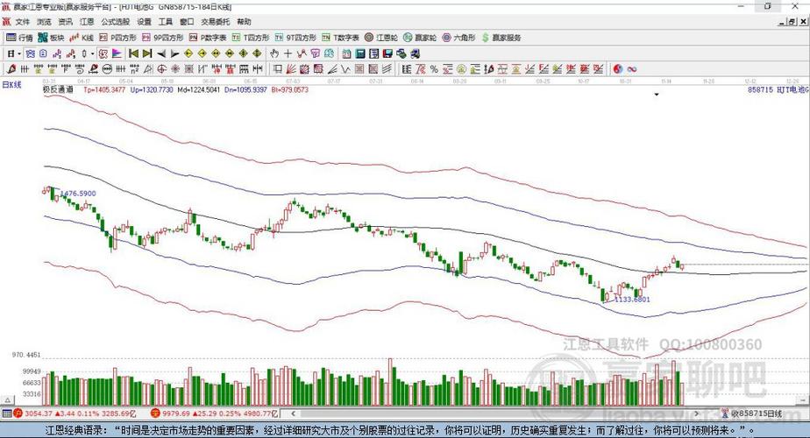This screenshot has width=810, height=438.
Task: Click the black right-pointing arrow icon
Action: click(174, 53)
